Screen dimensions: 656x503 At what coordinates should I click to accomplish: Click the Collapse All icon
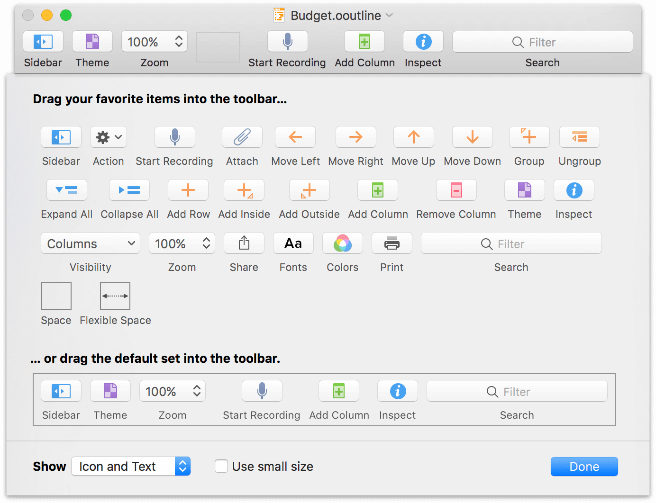tap(129, 190)
